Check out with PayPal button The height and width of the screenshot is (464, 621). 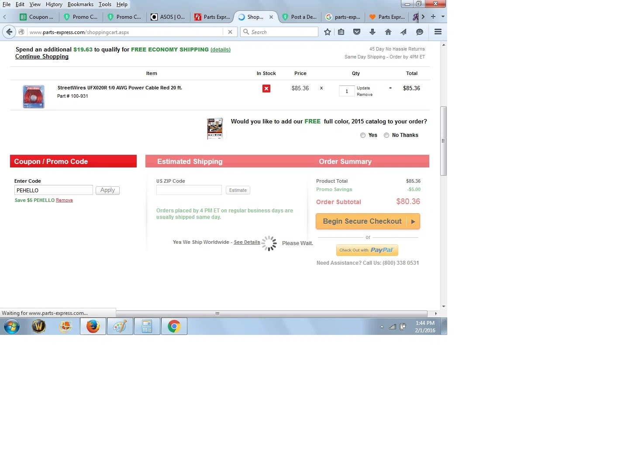[x=367, y=250]
